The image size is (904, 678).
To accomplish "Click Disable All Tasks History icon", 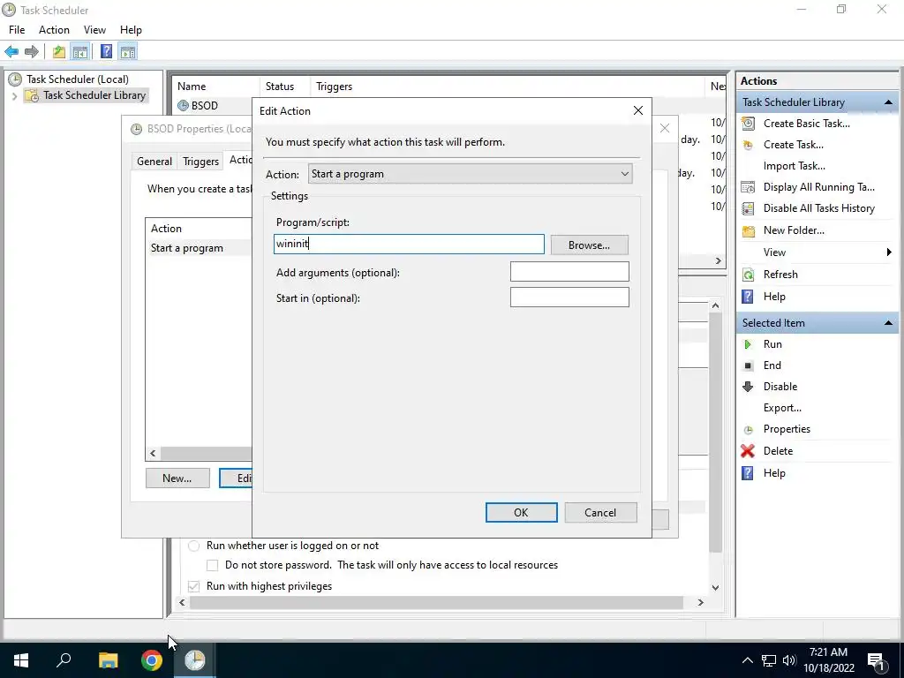I will click(x=748, y=208).
